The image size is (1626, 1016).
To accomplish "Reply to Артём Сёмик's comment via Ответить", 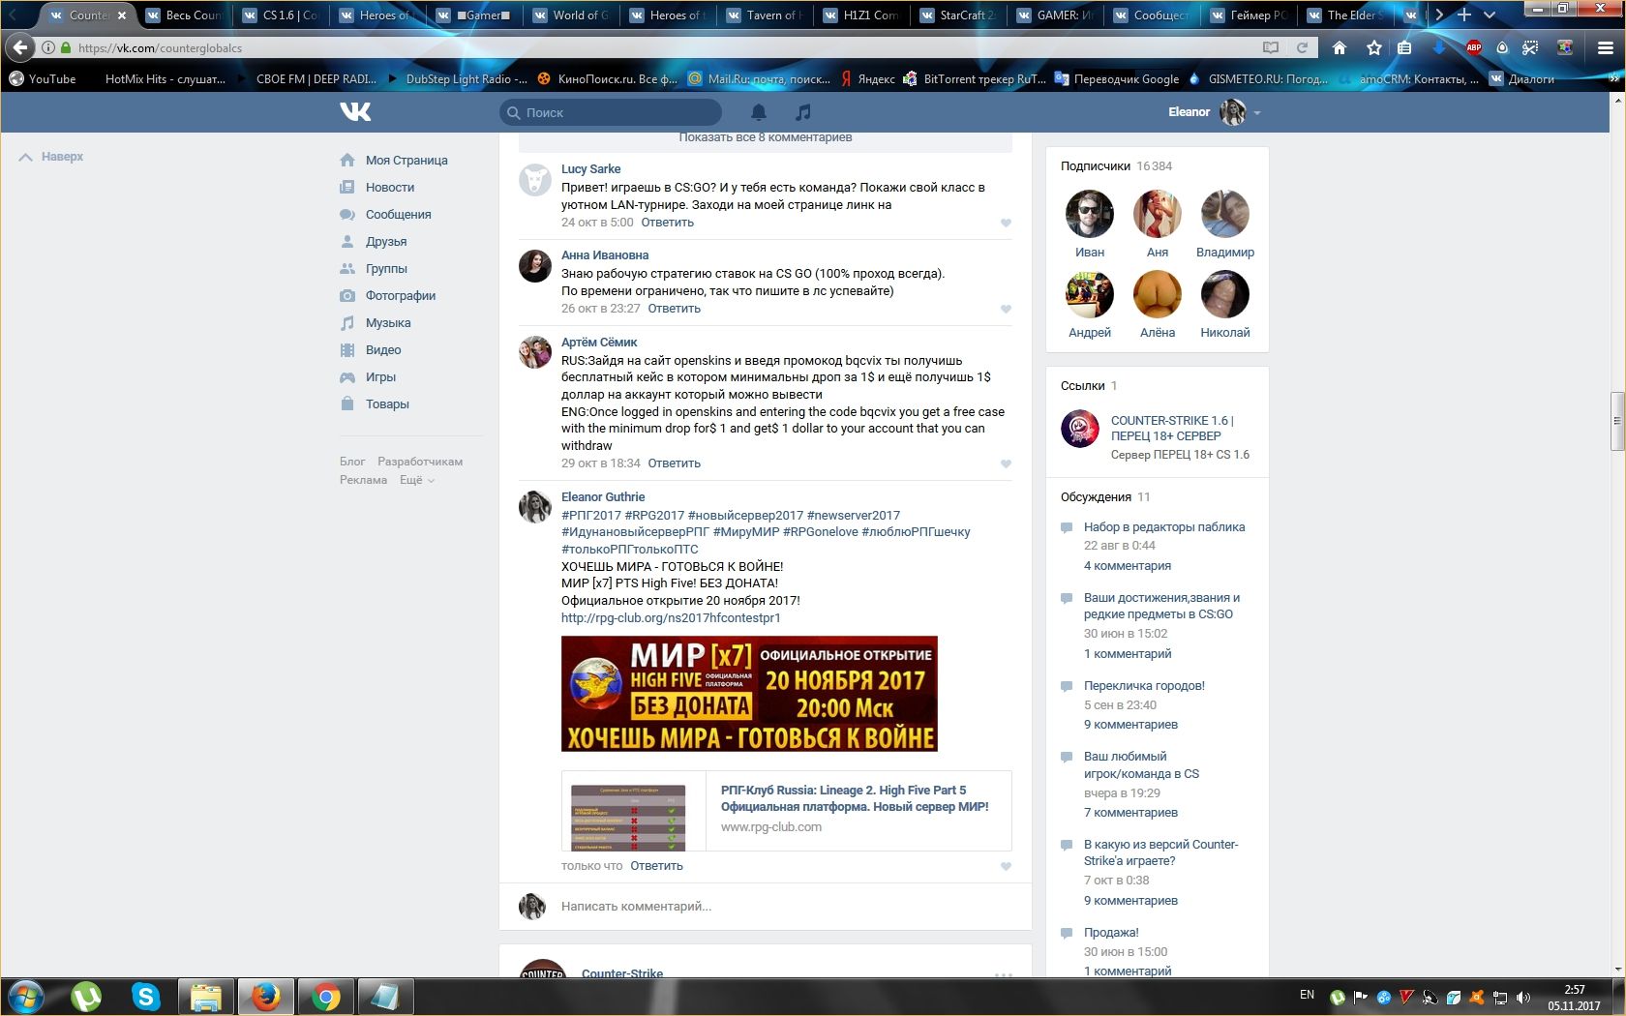I will point(675,463).
